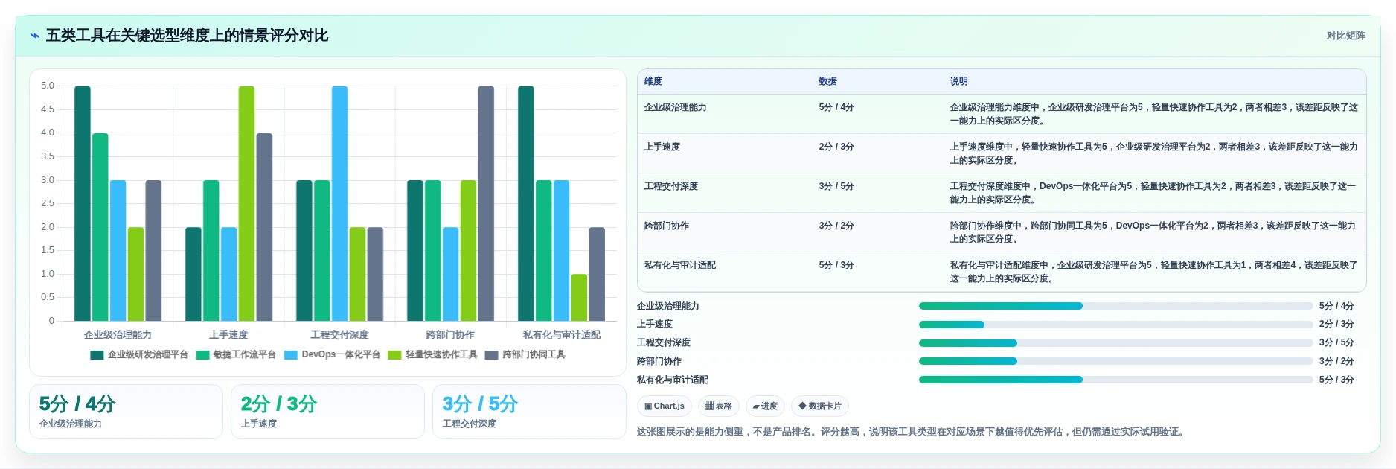This screenshot has width=1396, height=469.
Task: Click the 数据 table column header
Action: point(827,82)
